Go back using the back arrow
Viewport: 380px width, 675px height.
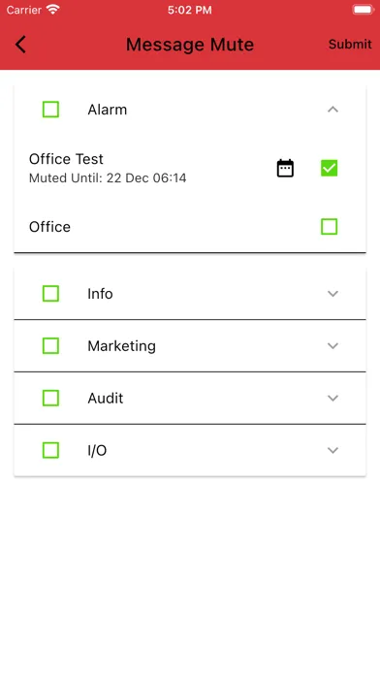pos(20,45)
